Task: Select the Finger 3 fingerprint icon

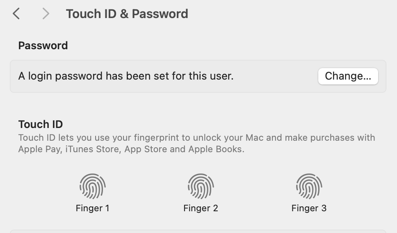Action: coord(309,186)
